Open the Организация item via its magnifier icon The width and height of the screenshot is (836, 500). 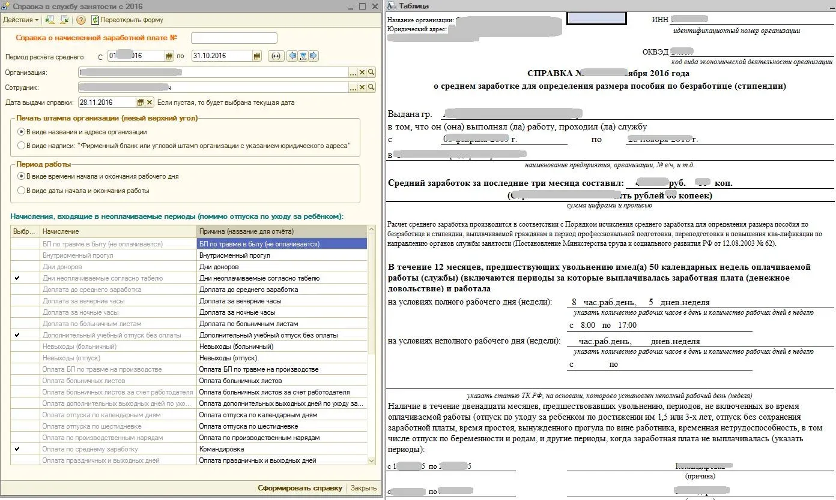coord(371,73)
